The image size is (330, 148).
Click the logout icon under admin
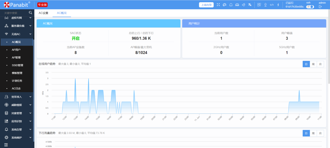(320, 7)
